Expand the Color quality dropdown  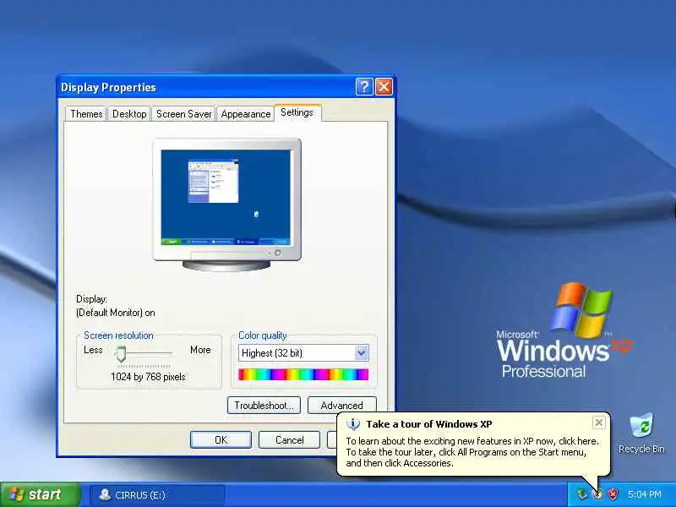pos(362,353)
